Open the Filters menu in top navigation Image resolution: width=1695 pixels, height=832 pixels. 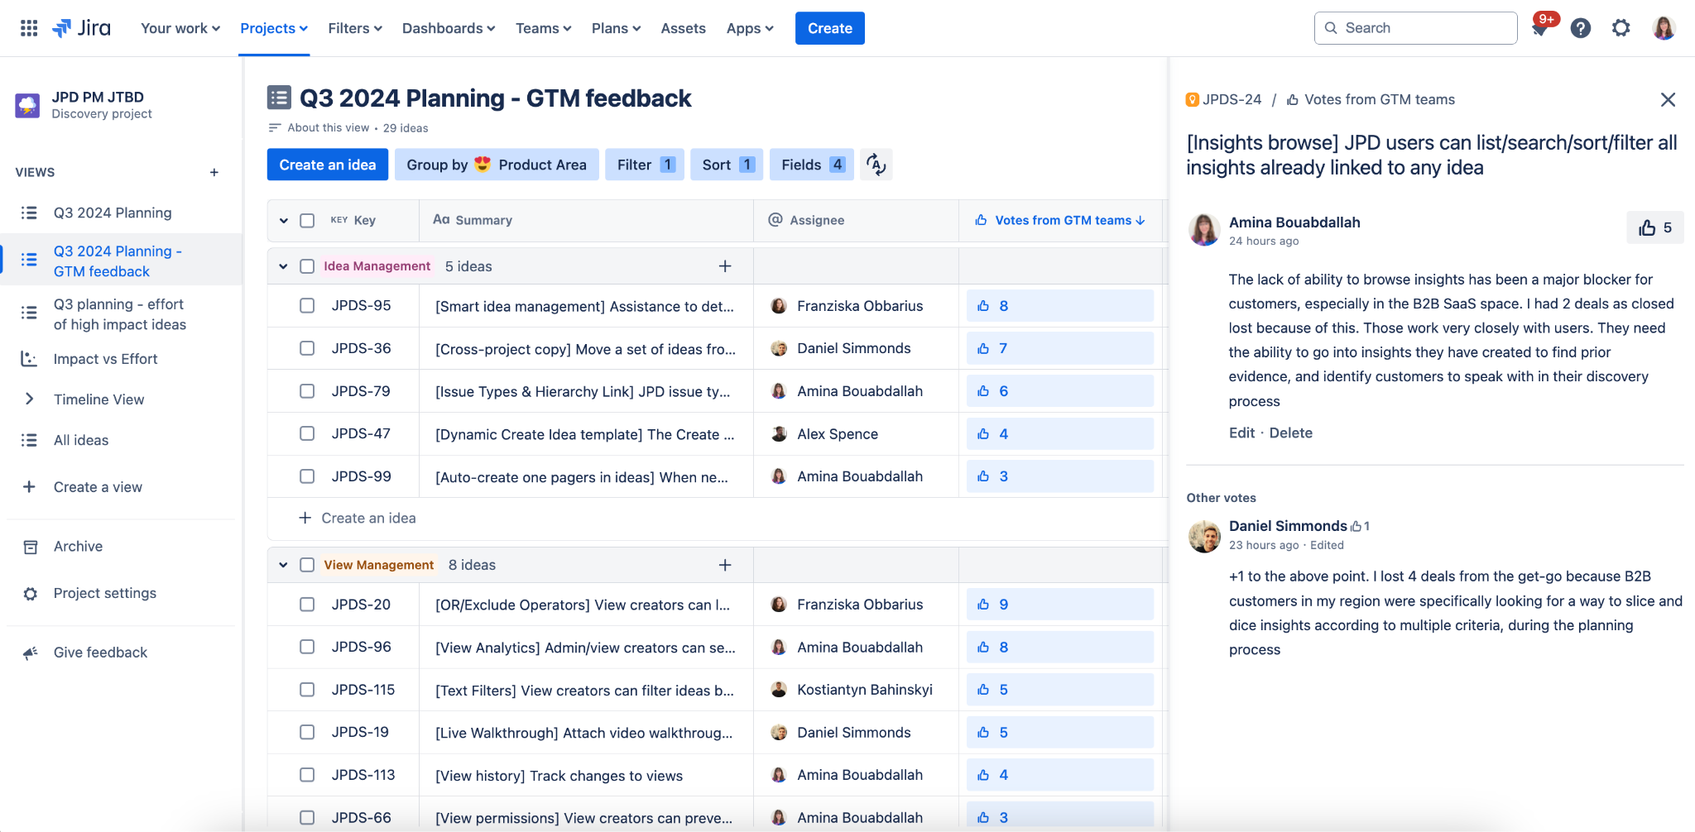click(355, 28)
